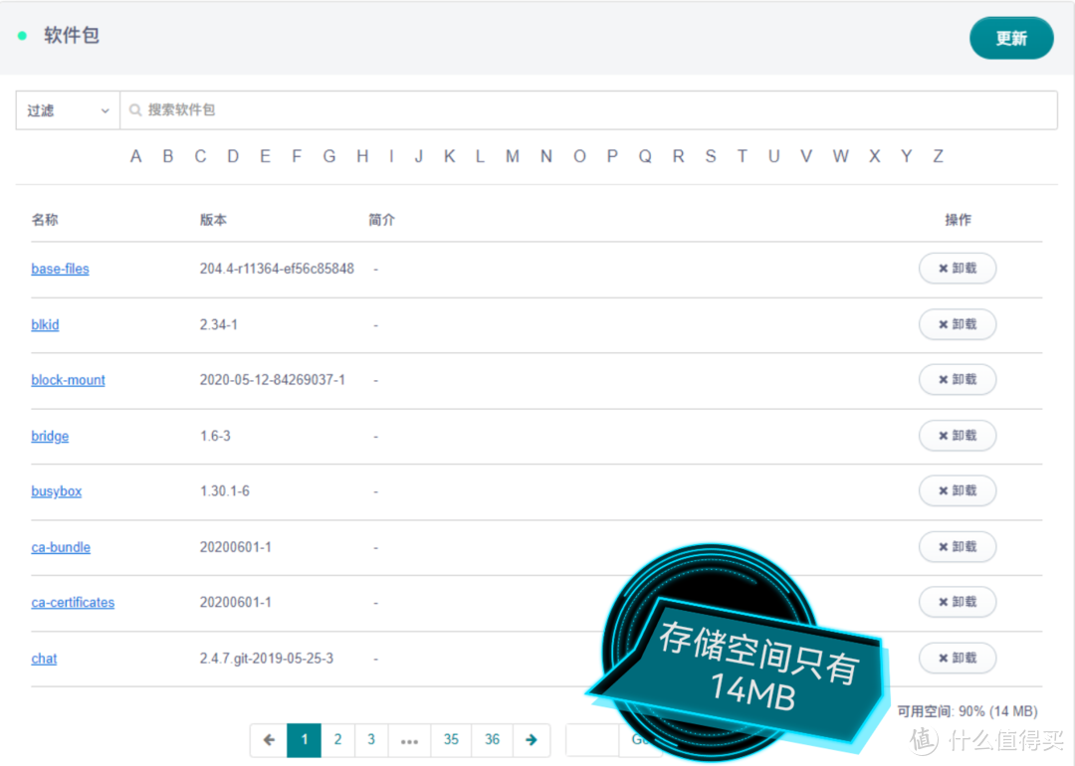The width and height of the screenshot is (1075, 766).
Task: Uninstall bridge with its 卸载 button
Action: click(x=958, y=435)
